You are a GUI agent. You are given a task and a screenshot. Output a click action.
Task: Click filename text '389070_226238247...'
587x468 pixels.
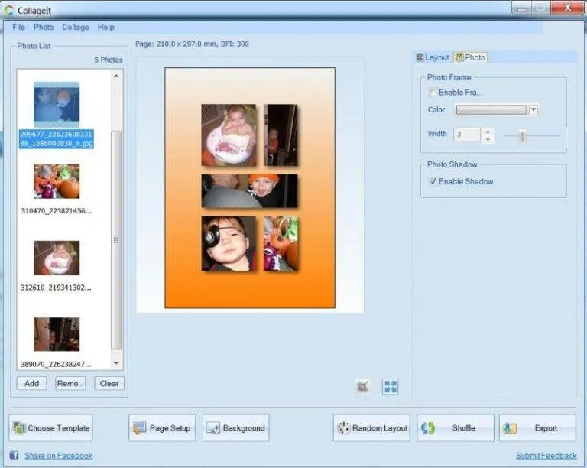point(56,364)
